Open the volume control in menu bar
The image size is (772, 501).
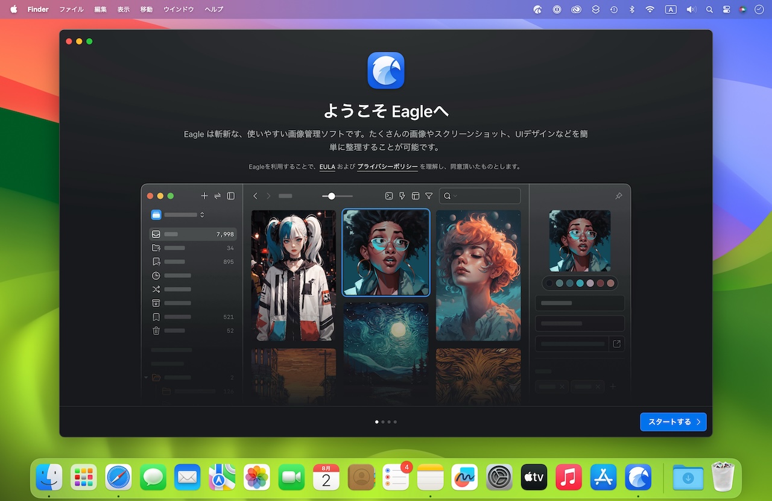[x=691, y=9]
